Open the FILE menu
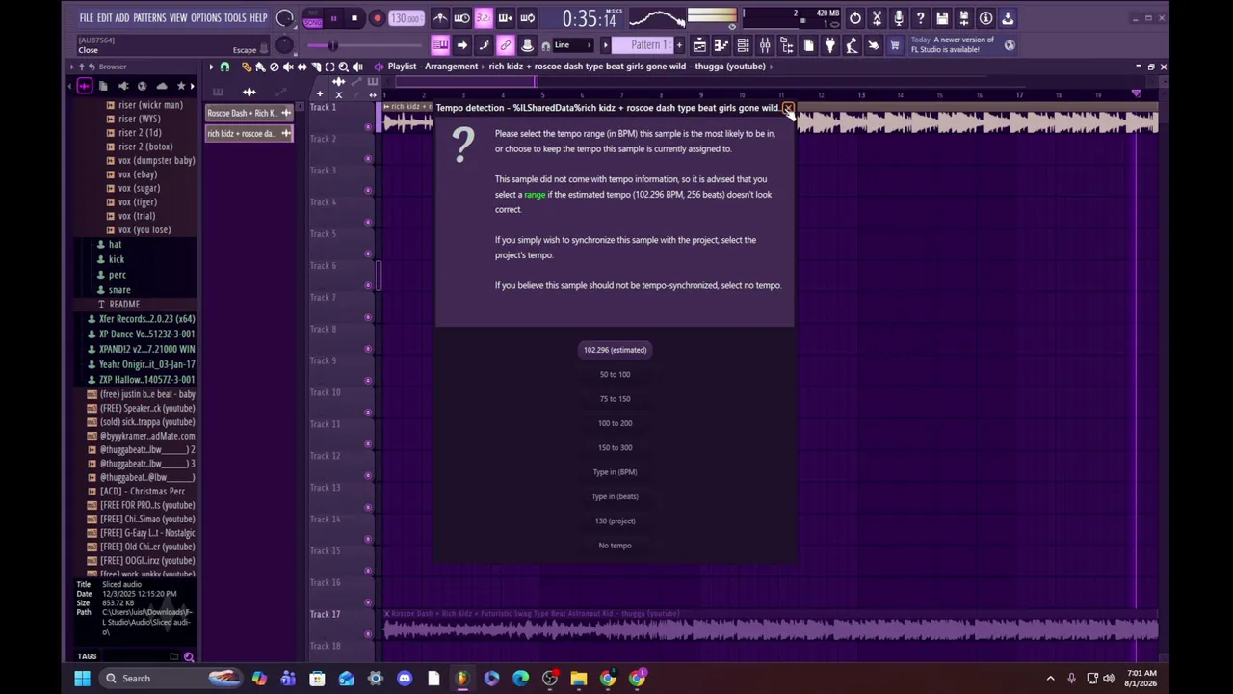The image size is (1233, 694). click(x=87, y=18)
